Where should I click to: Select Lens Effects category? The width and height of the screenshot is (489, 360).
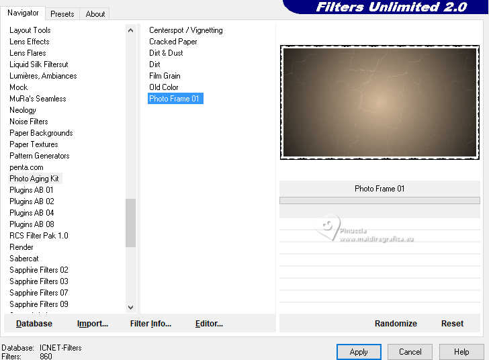click(x=30, y=42)
